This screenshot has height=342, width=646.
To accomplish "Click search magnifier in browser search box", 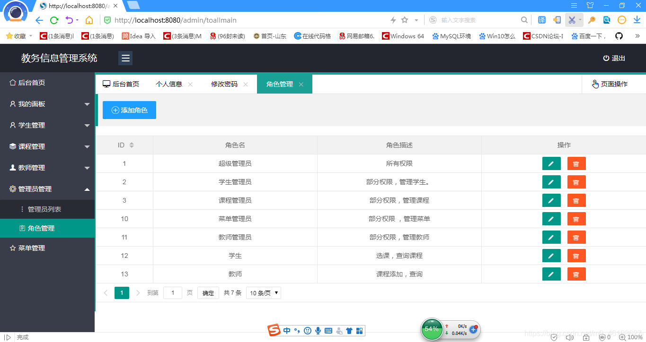I will coord(524,20).
